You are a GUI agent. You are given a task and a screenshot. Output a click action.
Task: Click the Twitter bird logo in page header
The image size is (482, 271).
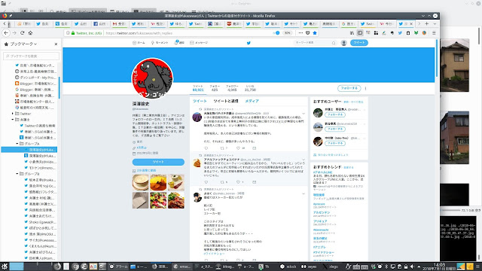pos(249,43)
